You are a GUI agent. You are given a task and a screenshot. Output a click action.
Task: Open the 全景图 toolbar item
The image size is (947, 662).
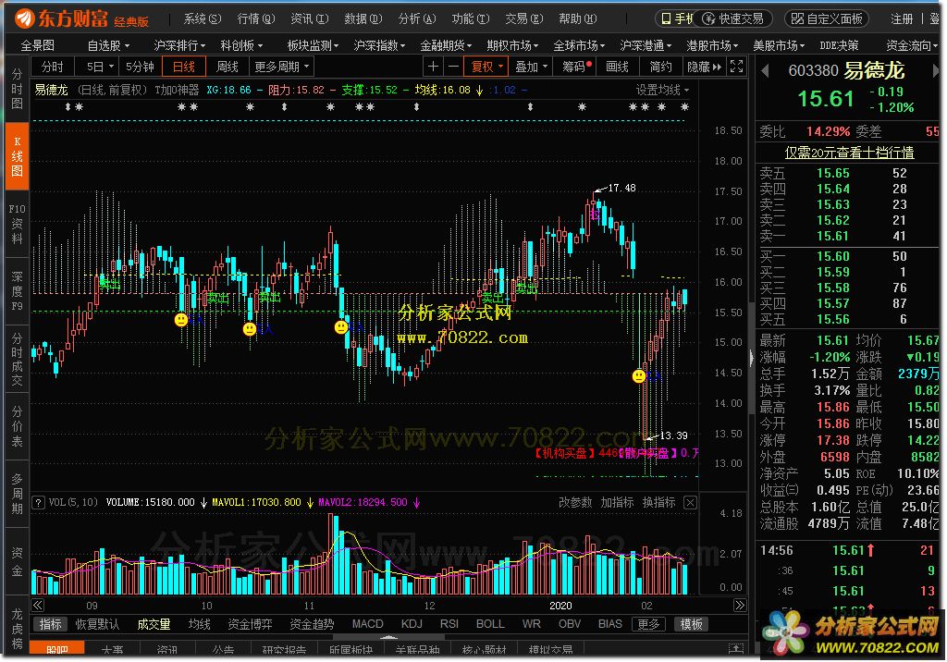point(37,45)
